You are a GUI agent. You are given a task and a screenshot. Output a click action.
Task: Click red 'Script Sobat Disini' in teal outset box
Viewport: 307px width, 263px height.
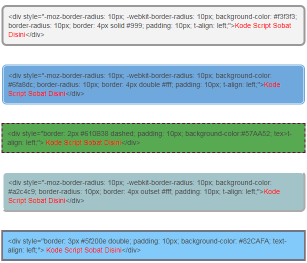[x=37, y=200]
